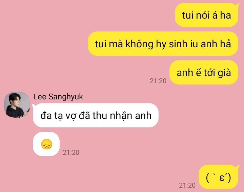This screenshot has width=244, height=192.
Task: Select the 'tui nói á ha' message
Action: pos(206,15)
